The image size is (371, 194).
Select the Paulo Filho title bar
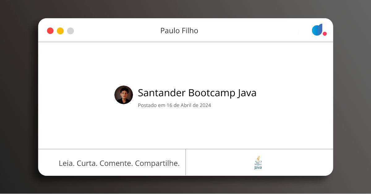point(179,31)
